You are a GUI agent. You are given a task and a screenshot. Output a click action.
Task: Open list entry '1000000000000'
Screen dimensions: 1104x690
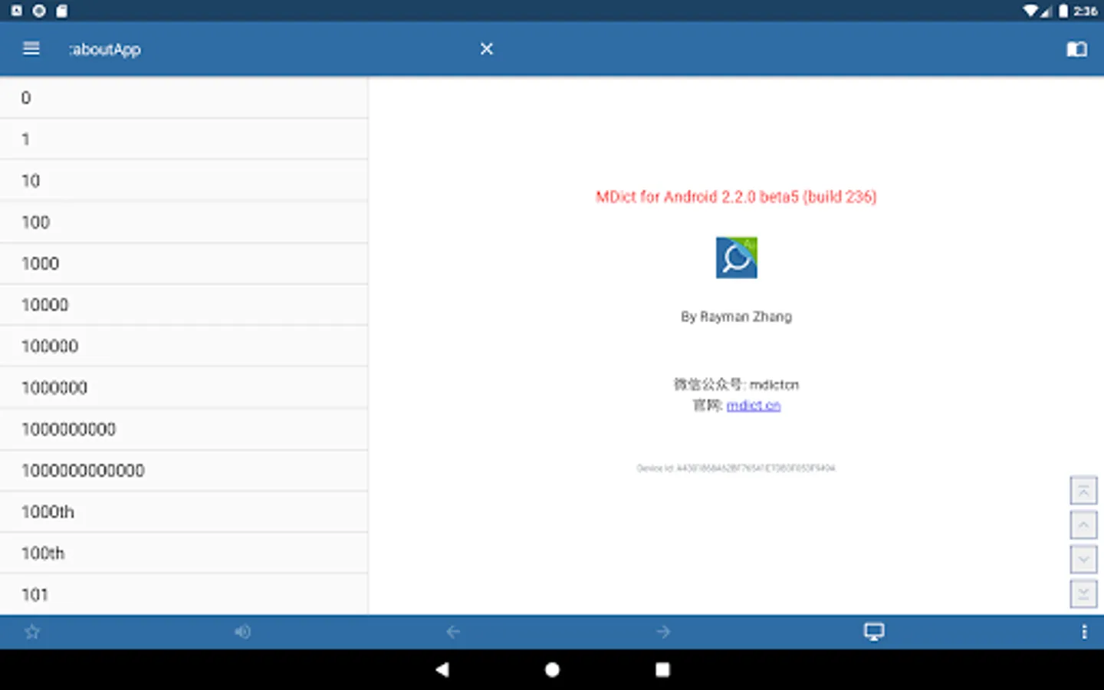(x=184, y=471)
